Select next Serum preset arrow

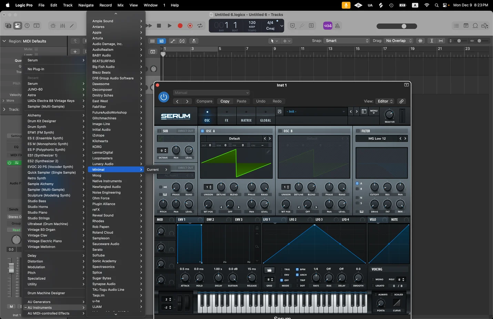pyautogui.click(x=357, y=112)
